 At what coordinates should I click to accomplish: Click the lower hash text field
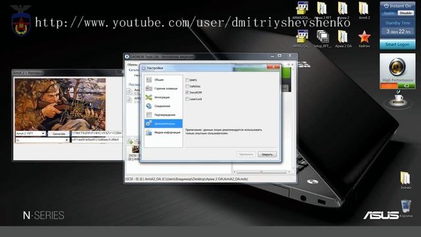pyautogui.click(x=96, y=140)
